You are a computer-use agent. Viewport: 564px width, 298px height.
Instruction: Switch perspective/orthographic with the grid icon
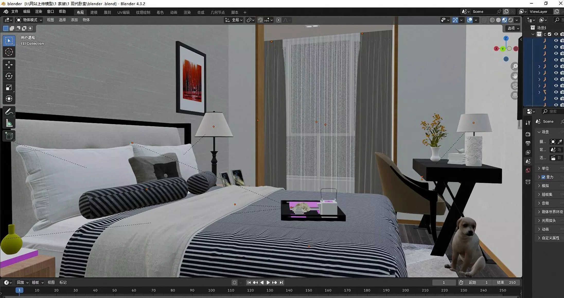515,95
